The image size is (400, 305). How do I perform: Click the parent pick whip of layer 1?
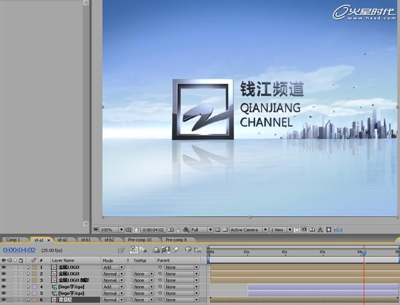[x=160, y=267]
